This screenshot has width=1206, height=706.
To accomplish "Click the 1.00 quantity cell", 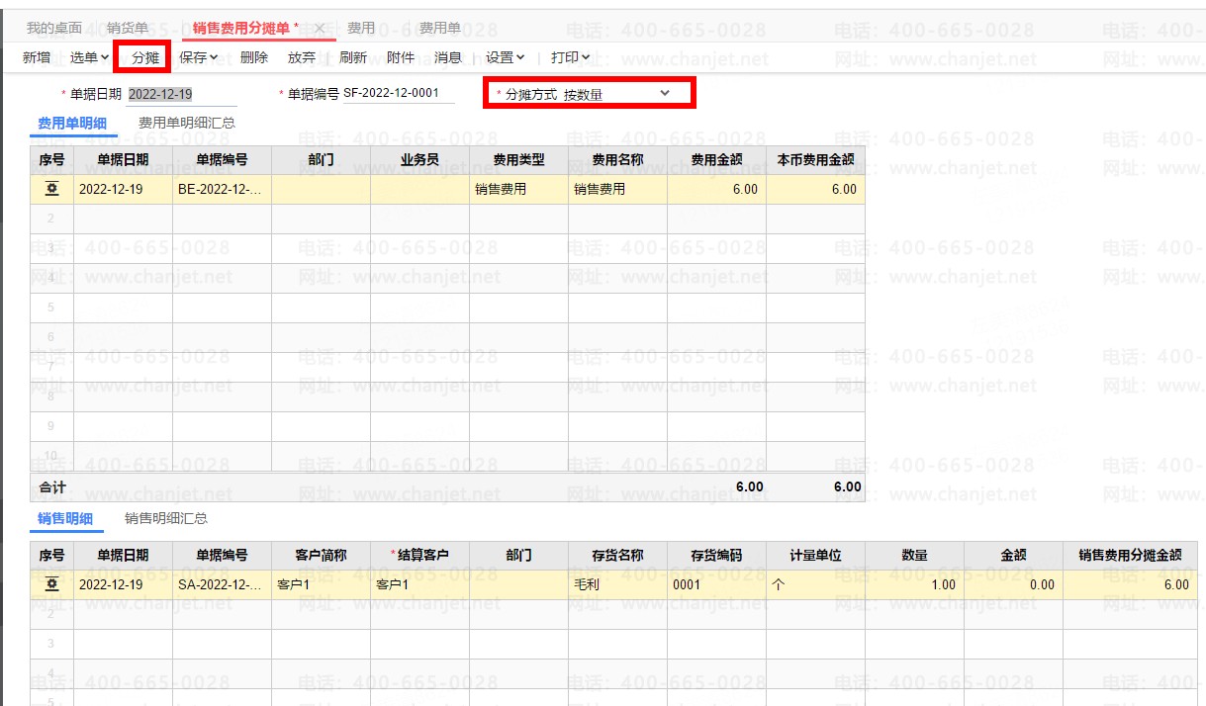I will click(x=914, y=584).
